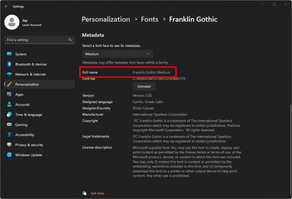292x199 pixels.
Task: Check Windows Update
Action: pos(28,155)
